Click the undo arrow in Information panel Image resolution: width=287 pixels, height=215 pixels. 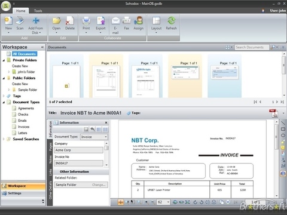(x=93, y=130)
